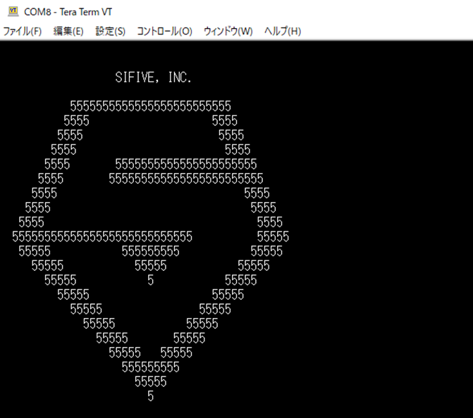
Task: Click the Tera Term VT title bar icon
Action: (x=13, y=11)
